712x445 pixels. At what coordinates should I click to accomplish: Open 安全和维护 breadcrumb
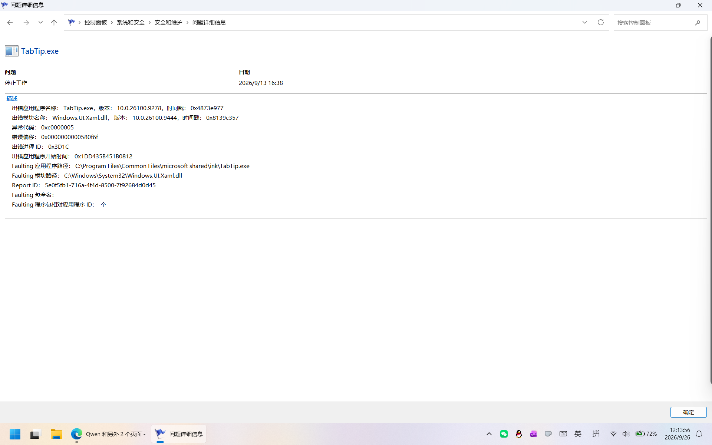click(168, 23)
